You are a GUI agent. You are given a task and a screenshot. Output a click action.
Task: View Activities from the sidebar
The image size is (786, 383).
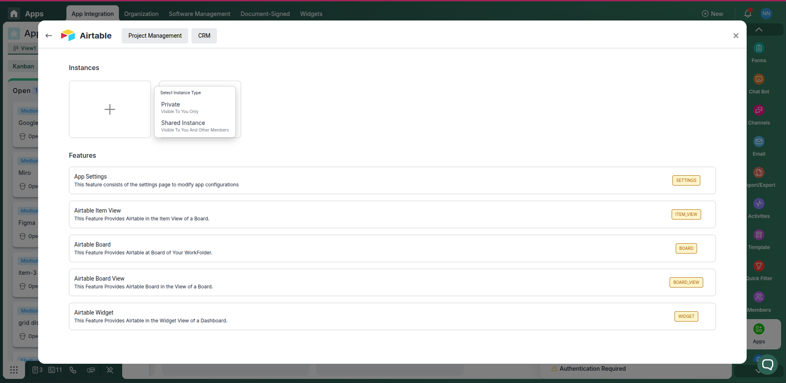[x=759, y=207]
